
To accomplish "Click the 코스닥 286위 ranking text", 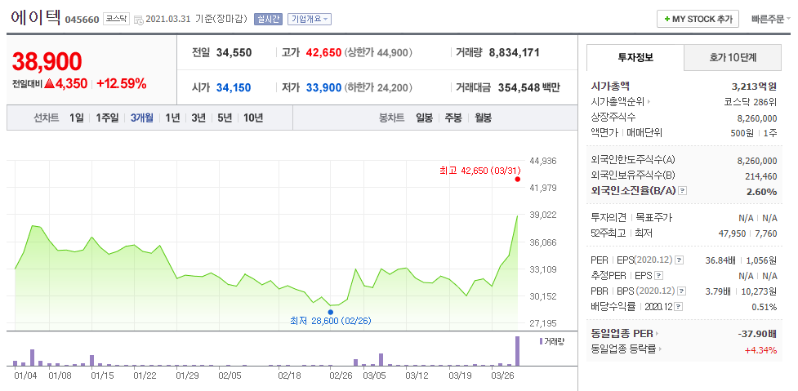I will pos(750,102).
